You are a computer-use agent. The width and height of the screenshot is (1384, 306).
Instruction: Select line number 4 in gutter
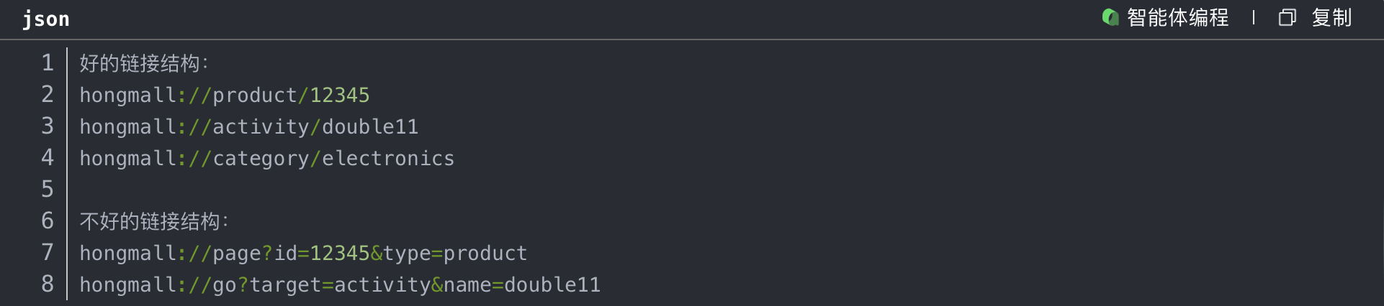pyautogui.click(x=48, y=158)
